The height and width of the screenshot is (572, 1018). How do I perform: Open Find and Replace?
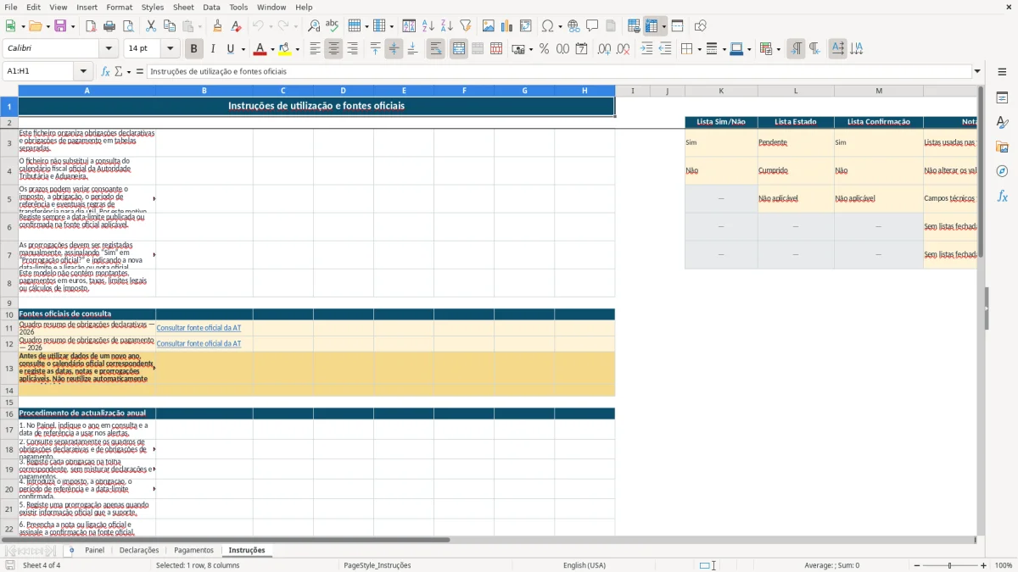(314, 26)
